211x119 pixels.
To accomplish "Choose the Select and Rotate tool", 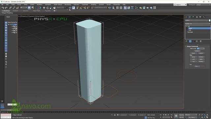I will click(x=47, y=8).
